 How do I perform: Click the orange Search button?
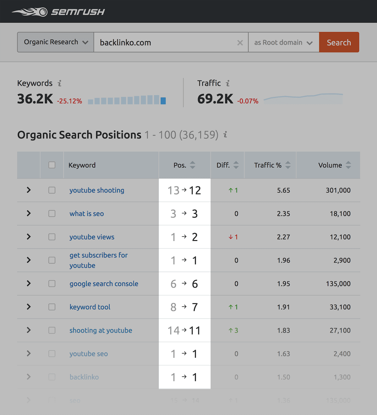point(339,42)
